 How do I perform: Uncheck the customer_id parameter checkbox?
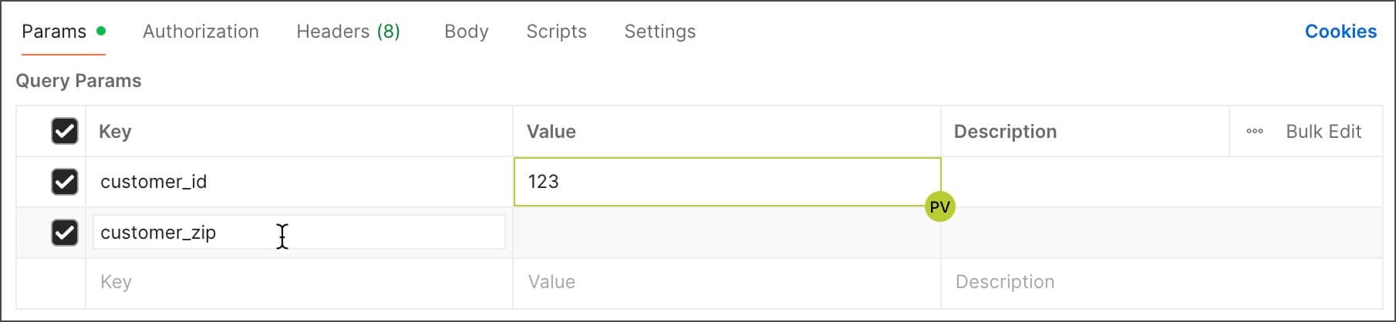65,182
